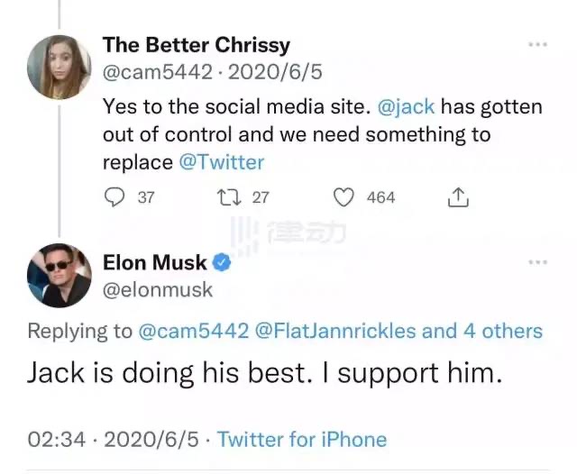Share the tweet via upload arrow icon
Image resolution: width=577 pixels, height=474 pixels.
click(x=458, y=197)
